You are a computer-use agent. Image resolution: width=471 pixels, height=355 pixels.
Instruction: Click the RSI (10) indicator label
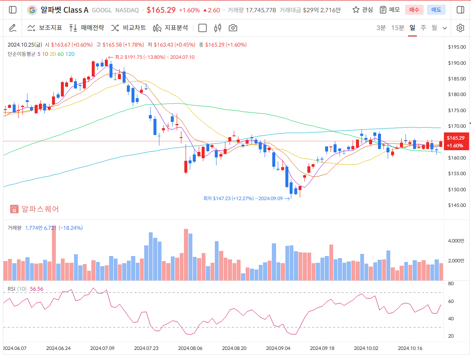coord(17,289)
